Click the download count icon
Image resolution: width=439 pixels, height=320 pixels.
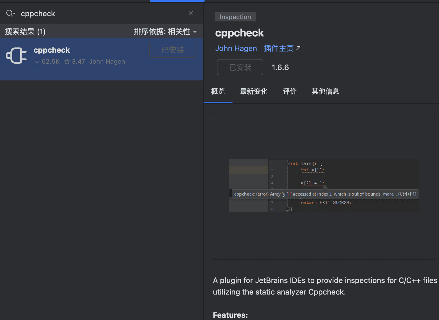[x=37, y=62]
